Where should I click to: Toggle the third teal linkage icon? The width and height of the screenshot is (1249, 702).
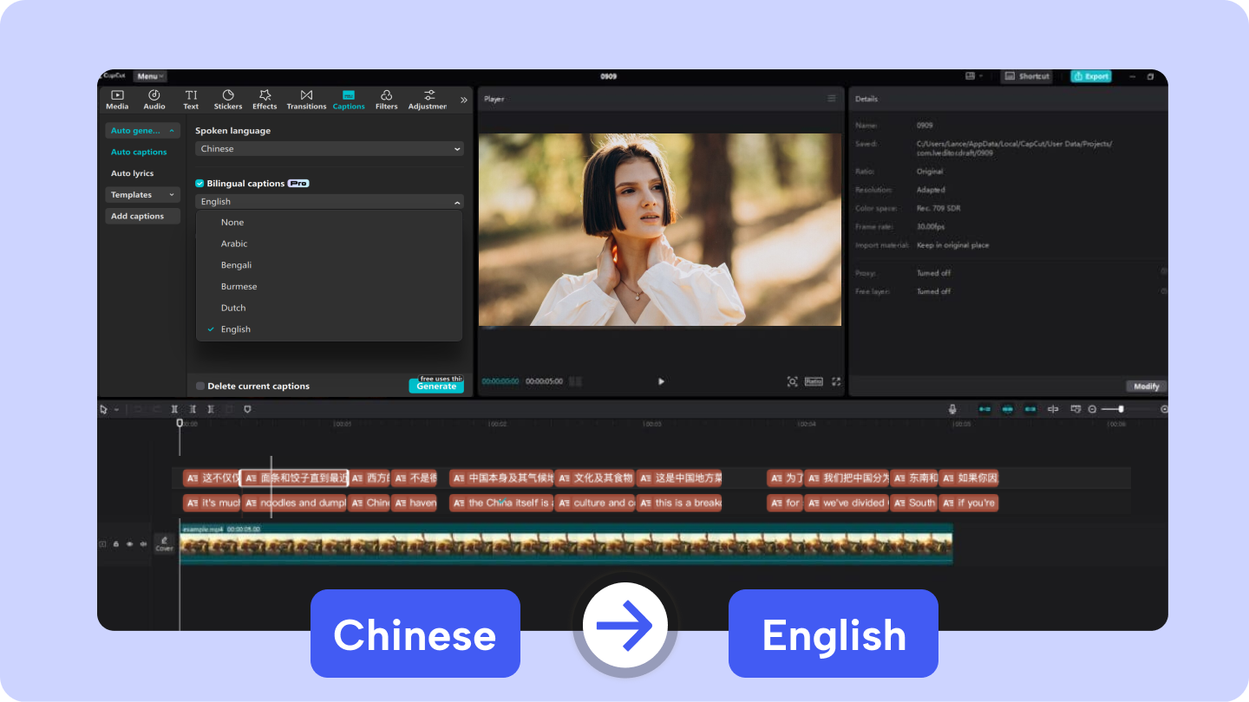[1030, 409]
